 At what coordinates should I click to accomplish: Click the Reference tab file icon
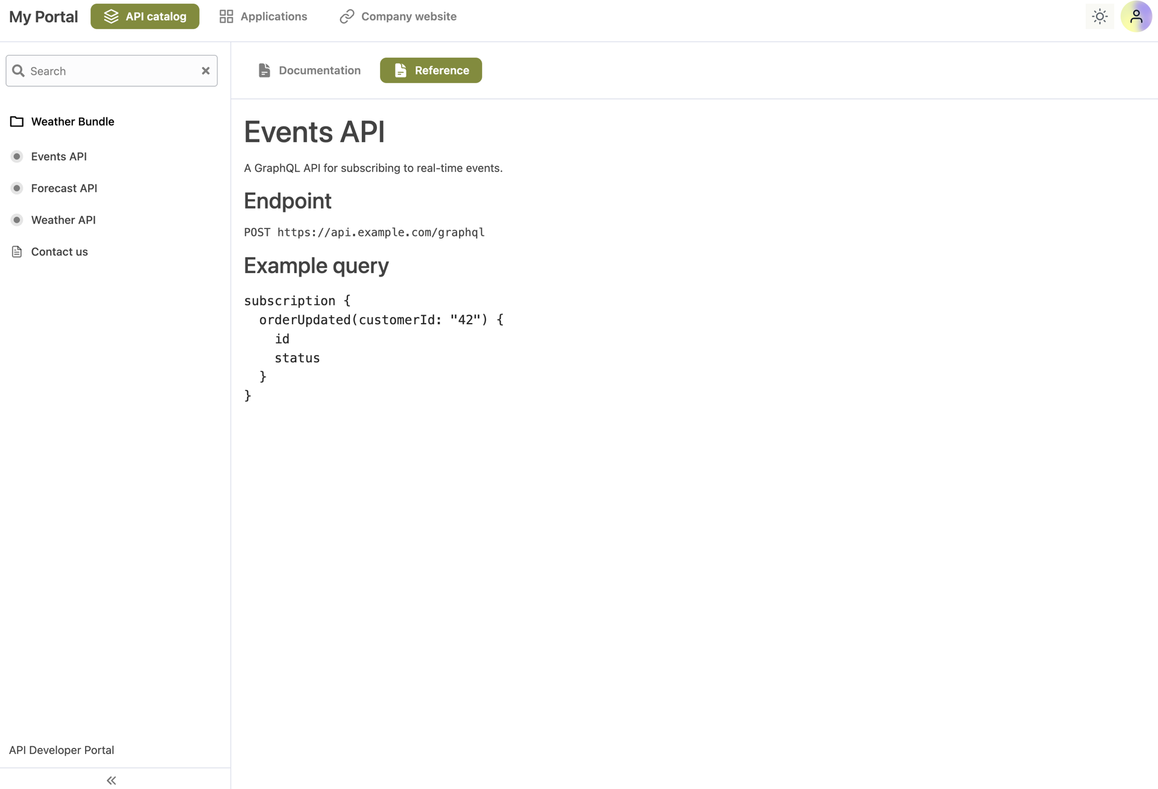click(x=400, y=71)
